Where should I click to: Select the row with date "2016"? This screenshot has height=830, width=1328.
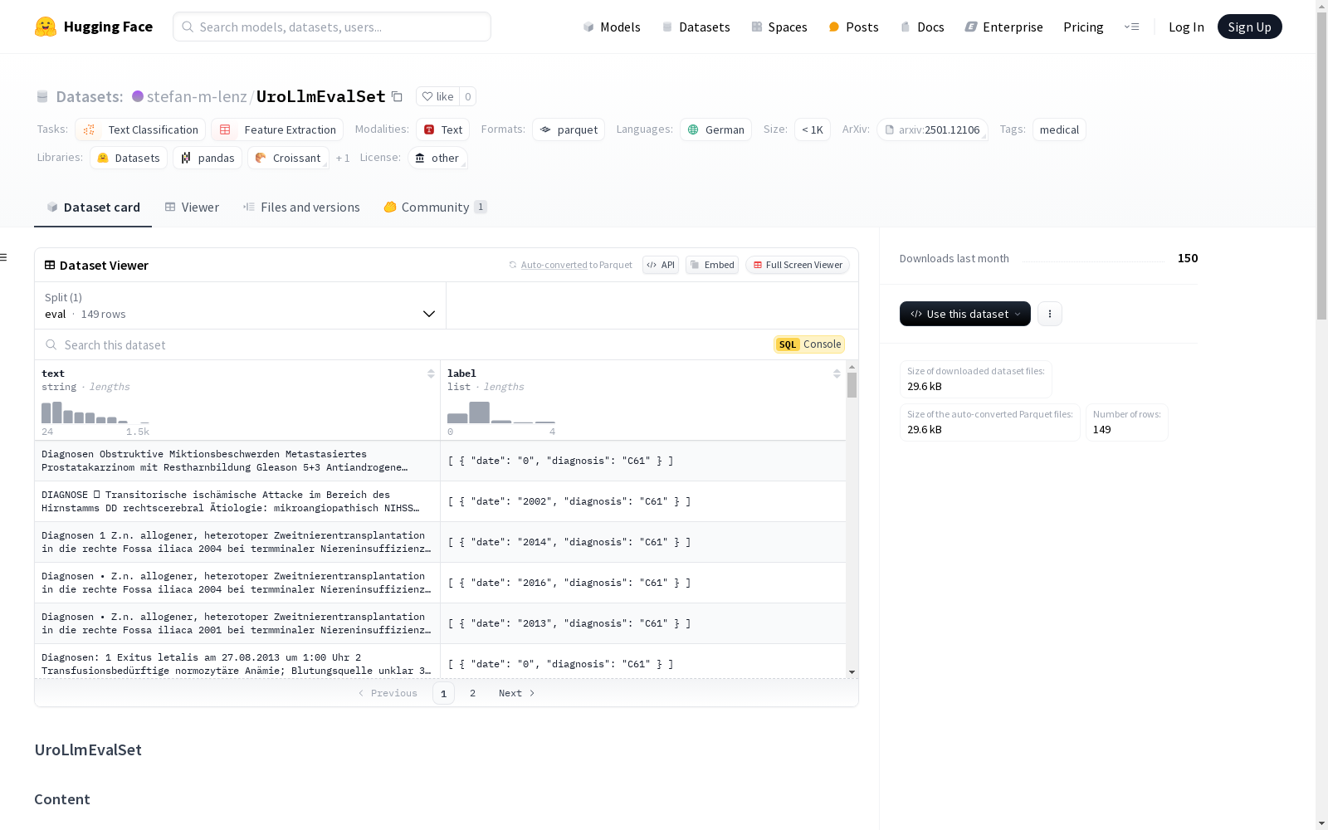(x=440, y=583)
